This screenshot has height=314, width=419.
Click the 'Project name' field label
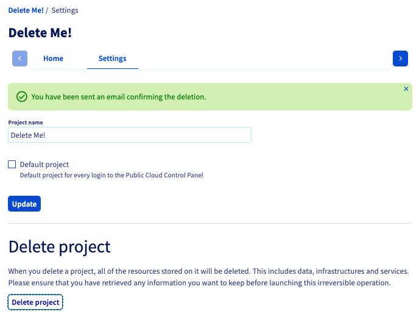point(26,122)
